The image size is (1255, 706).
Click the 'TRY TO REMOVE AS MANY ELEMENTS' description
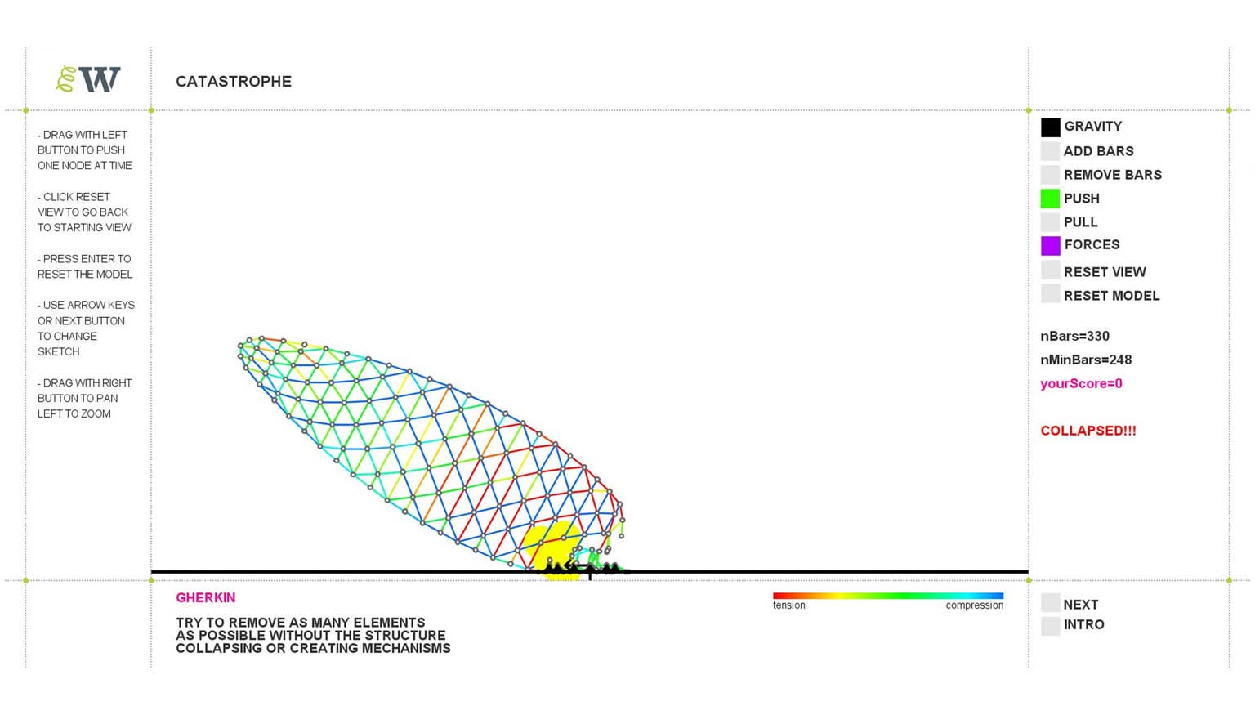tap(313, 635)
